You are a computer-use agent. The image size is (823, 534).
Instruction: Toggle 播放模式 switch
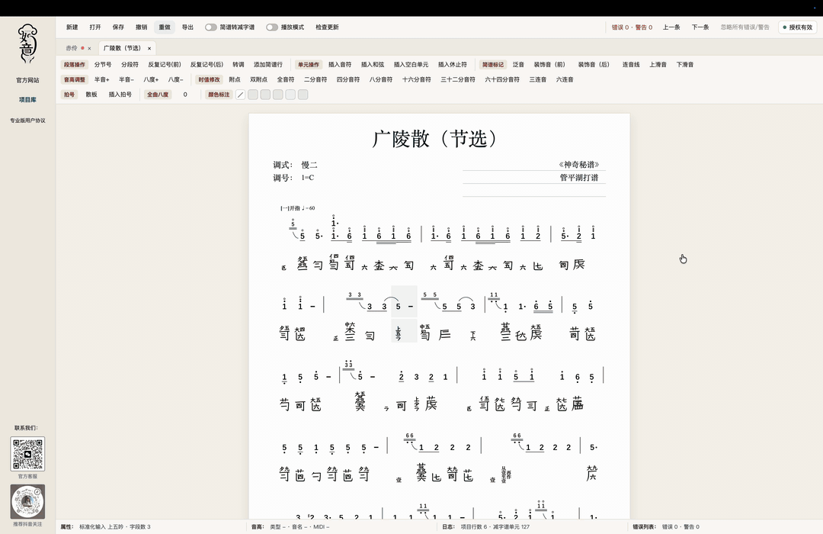coord(272,27)
